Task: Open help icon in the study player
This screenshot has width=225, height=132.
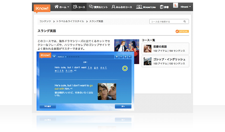Action: click(117, 57)
